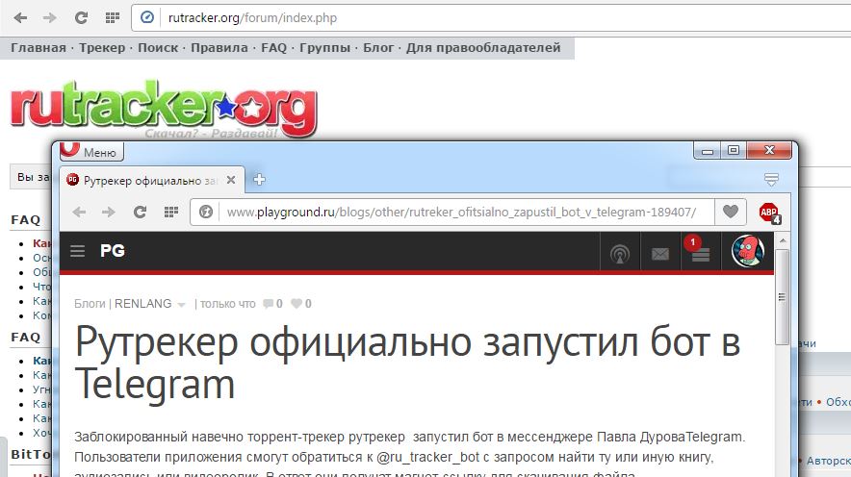This screenshot has width=851, height=477.
Task: Go forward in the rutracker background window
Action: [50, 18]
